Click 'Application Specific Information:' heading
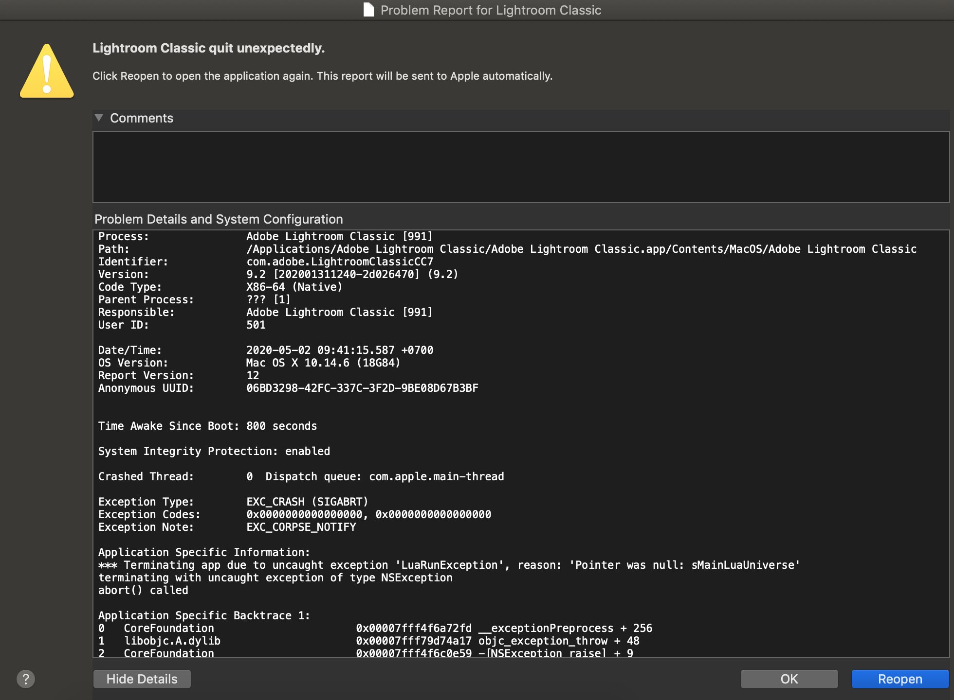 click(x=204, y=552)
